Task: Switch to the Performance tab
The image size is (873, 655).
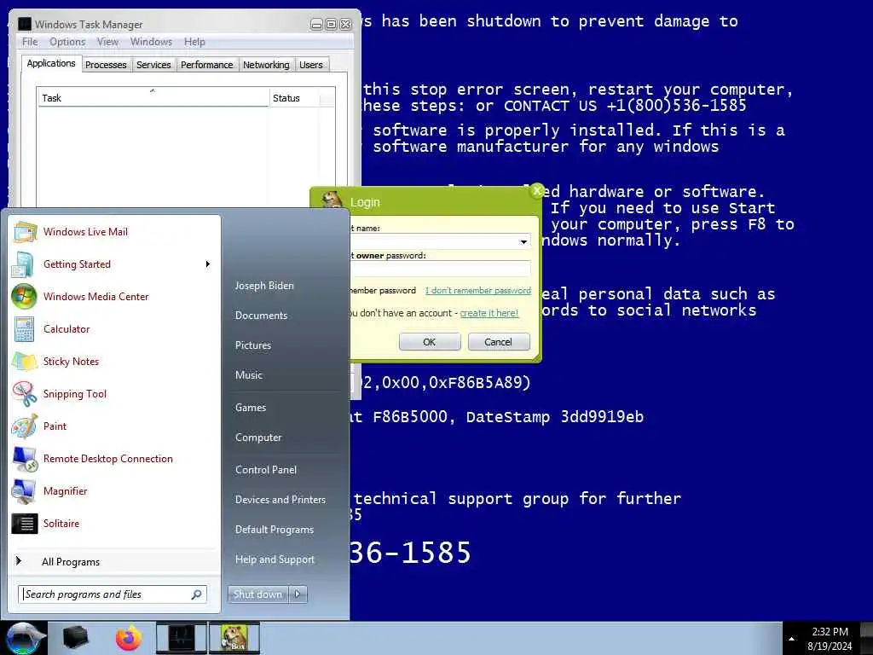Action: point(206,65)
